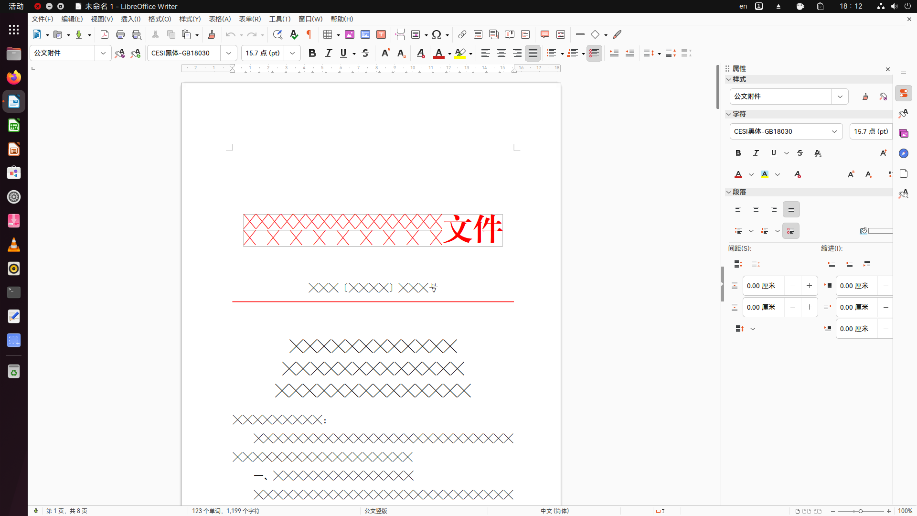Apply strikethrough in formatting toolbar
Screen dimensions: 917x516
click(365, 53)
